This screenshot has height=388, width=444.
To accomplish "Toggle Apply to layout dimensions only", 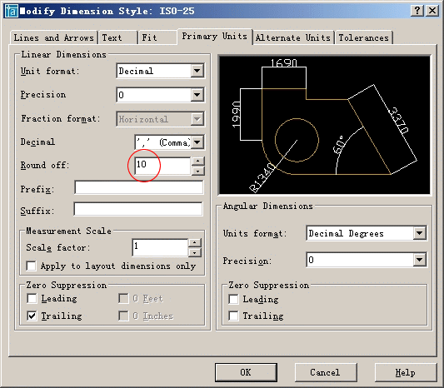I will click(31, 266).
